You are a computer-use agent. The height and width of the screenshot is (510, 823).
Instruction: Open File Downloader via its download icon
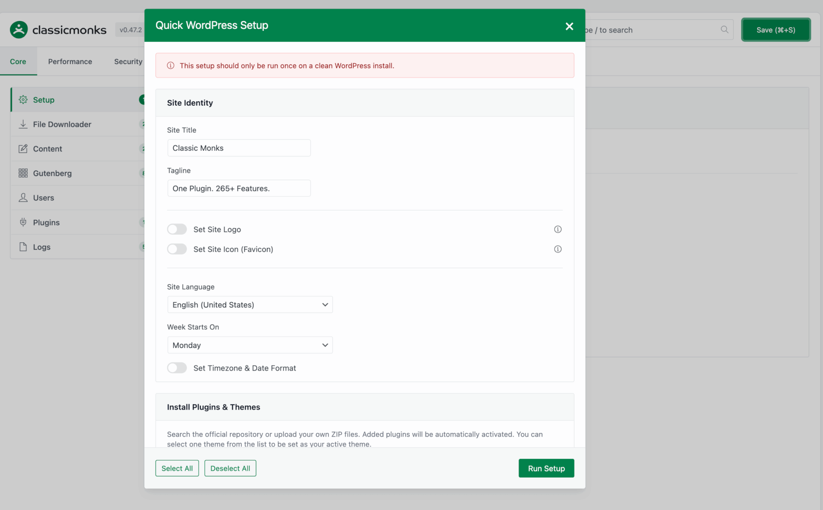point(23,124)
